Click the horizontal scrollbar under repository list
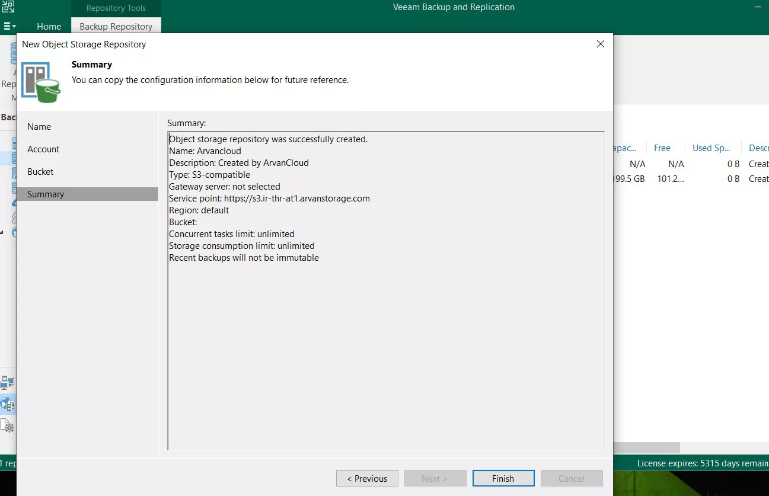 pyautogui.click(x=646, y=448)
